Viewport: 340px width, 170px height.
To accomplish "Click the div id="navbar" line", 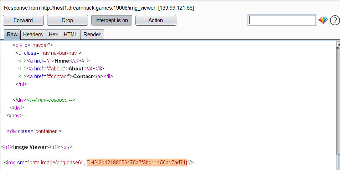I will pyautogui.click(x=33, y=45).
